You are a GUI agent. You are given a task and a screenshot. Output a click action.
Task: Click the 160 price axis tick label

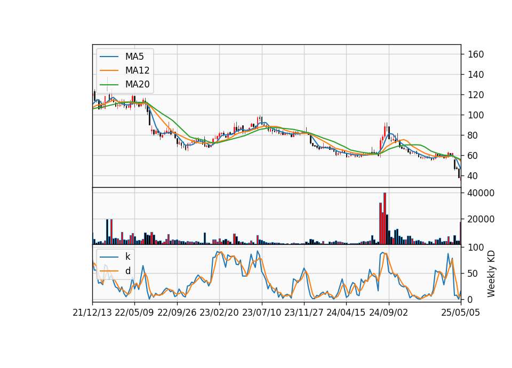[x=476, y=54]
